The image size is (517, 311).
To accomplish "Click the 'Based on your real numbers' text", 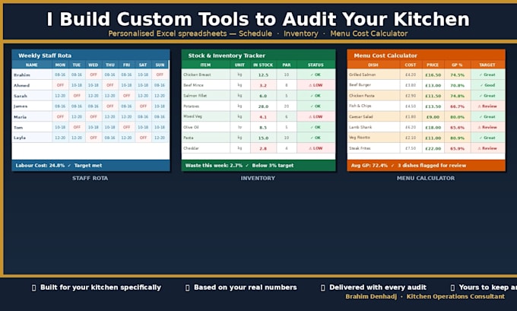I will tap(246, 287).
